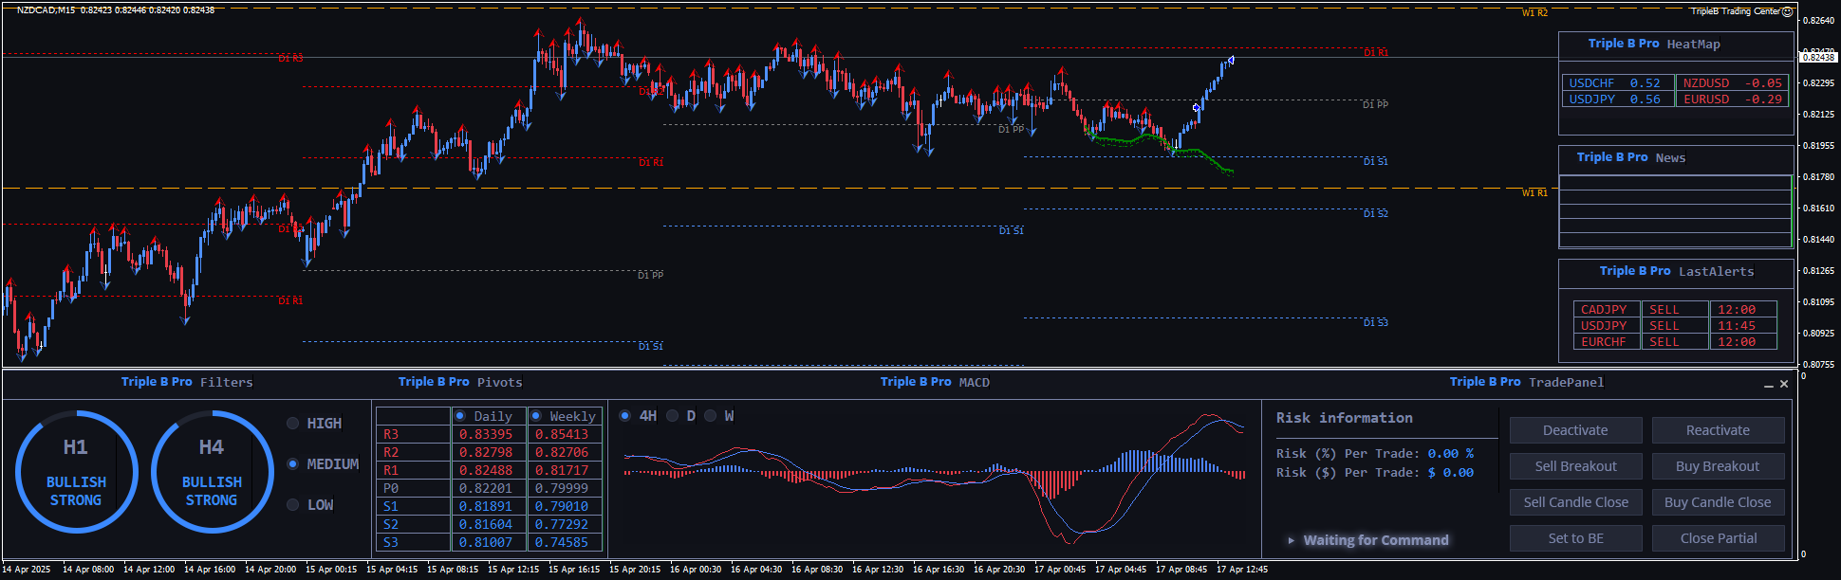Screen dimensions: 1841x580
Task: Click the H1 bullish strength gauge
Action: coord(76,472)
